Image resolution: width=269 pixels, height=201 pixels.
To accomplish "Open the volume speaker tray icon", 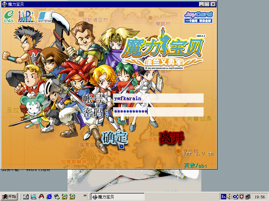I will [x=229, y=197].
